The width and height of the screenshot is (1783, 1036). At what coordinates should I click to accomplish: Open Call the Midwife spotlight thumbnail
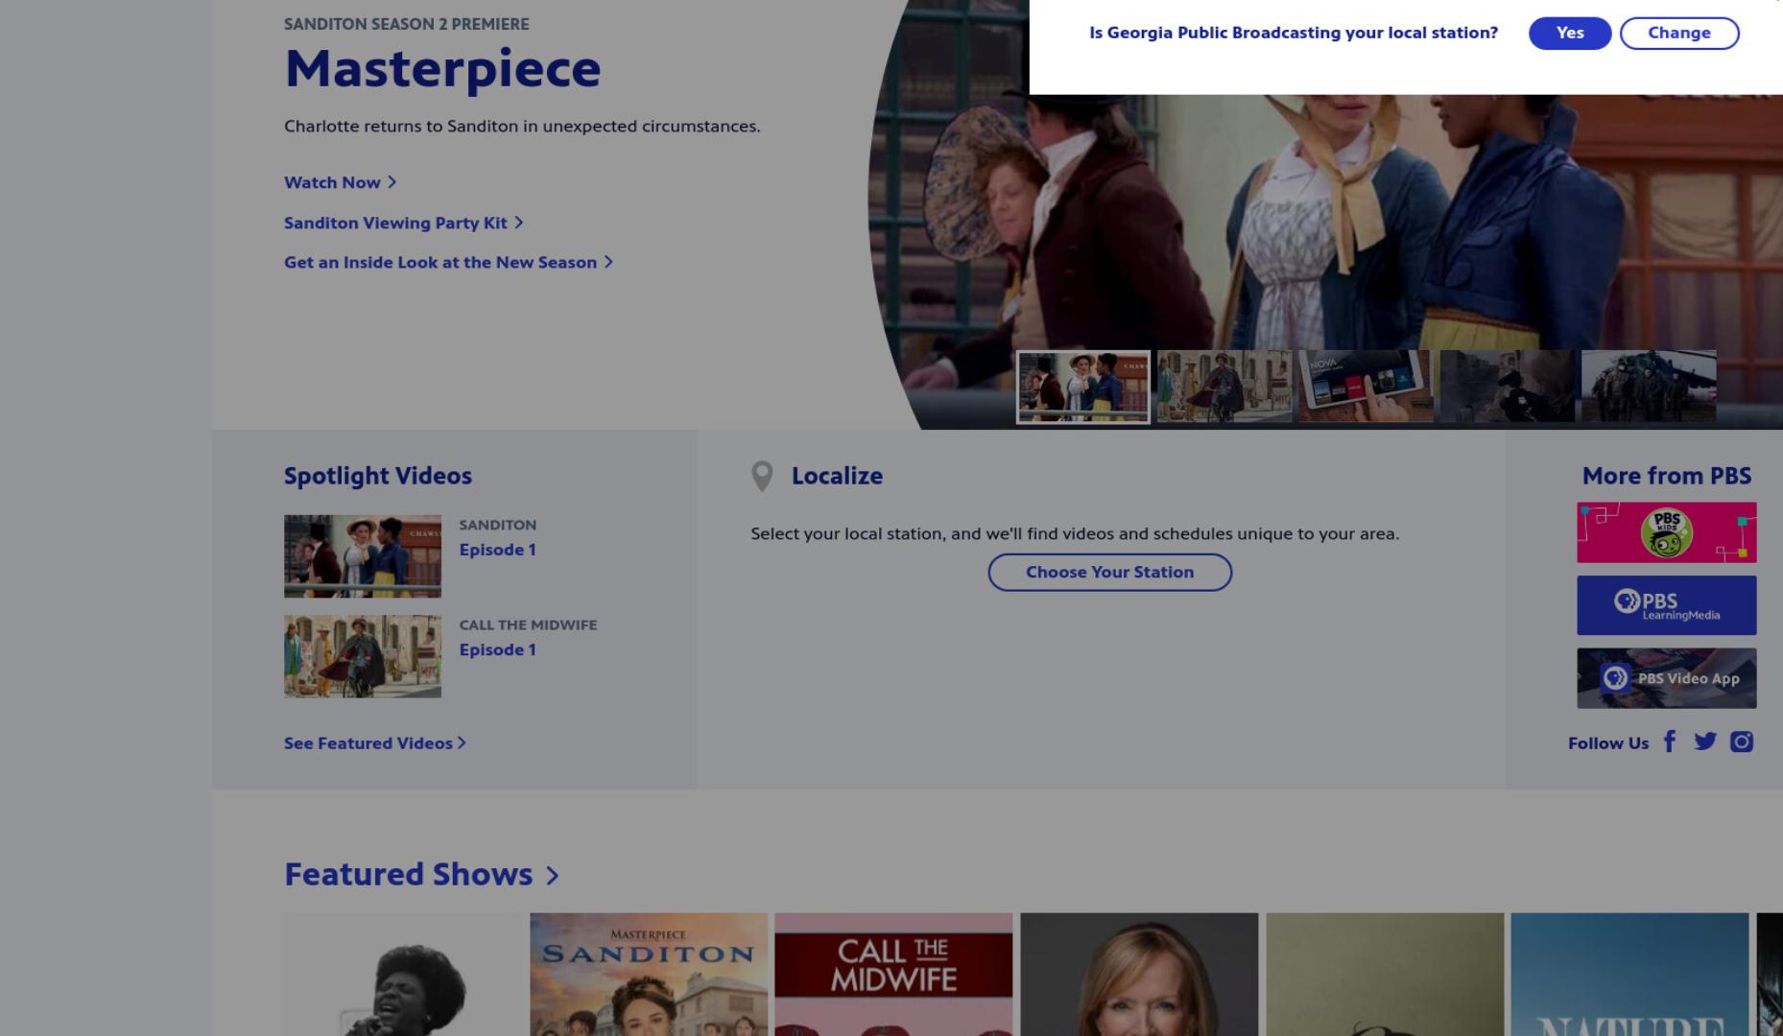pyautogui.click(x=363, y=656)
